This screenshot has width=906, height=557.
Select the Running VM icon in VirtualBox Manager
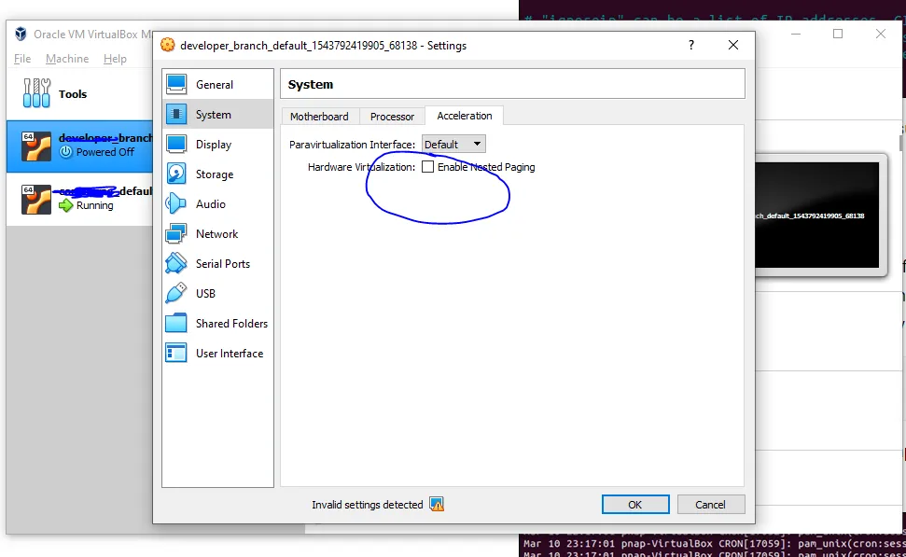click(x=35, y=200)
